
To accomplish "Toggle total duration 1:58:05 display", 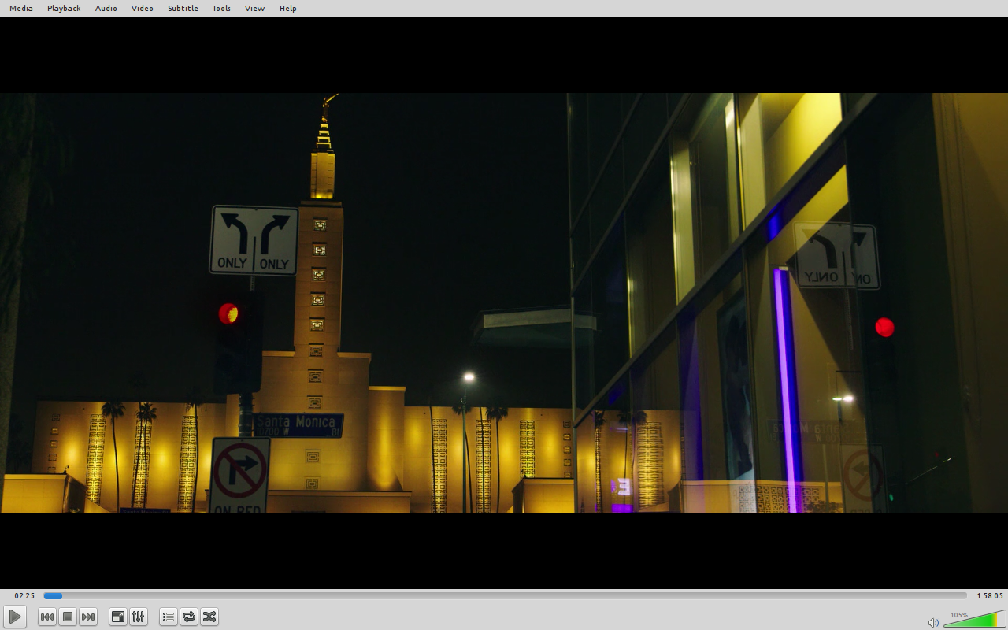I will pos(990,596).
